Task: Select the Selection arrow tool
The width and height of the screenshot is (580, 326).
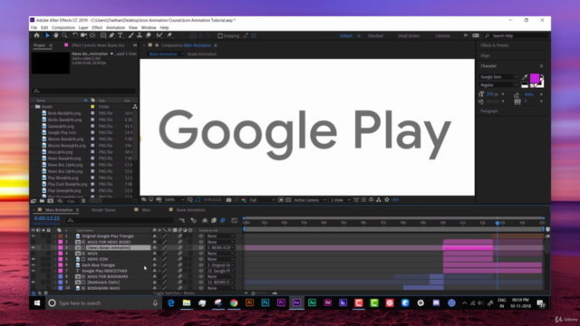Action: point(47,35)
